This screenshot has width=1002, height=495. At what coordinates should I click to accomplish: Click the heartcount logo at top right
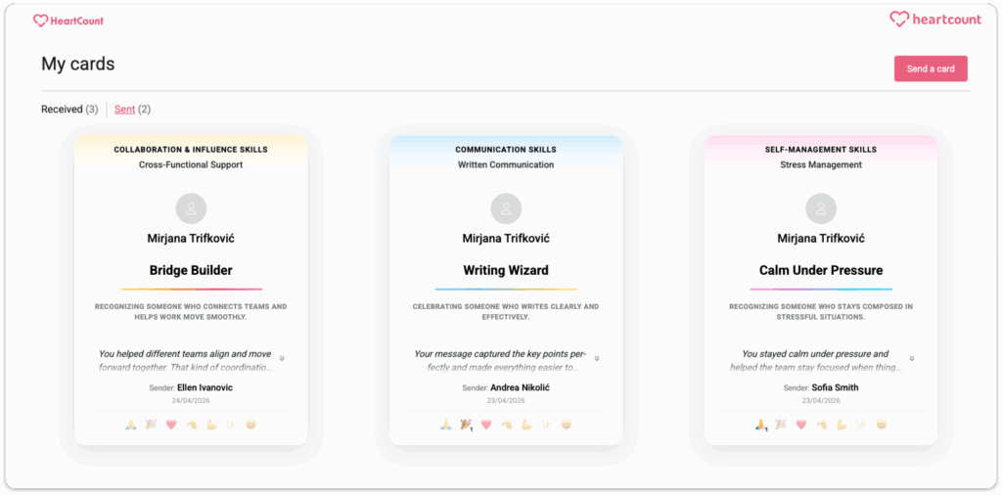click(934, 20)
